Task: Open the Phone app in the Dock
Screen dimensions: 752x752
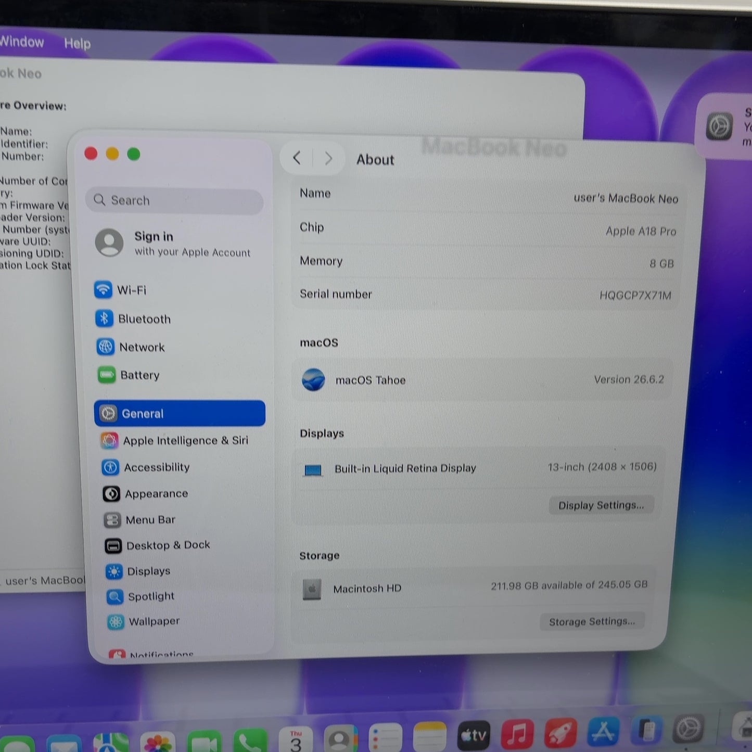Action: point(250,741)
